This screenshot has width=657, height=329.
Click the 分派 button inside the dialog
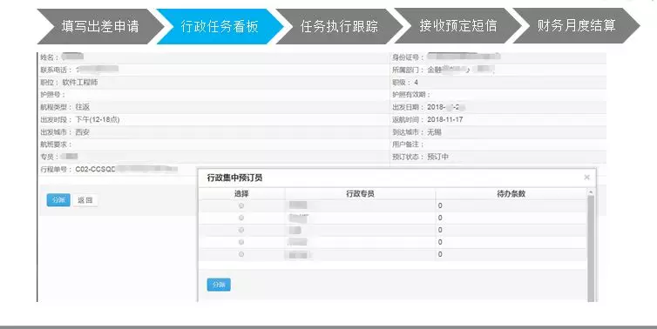[219, 285]
